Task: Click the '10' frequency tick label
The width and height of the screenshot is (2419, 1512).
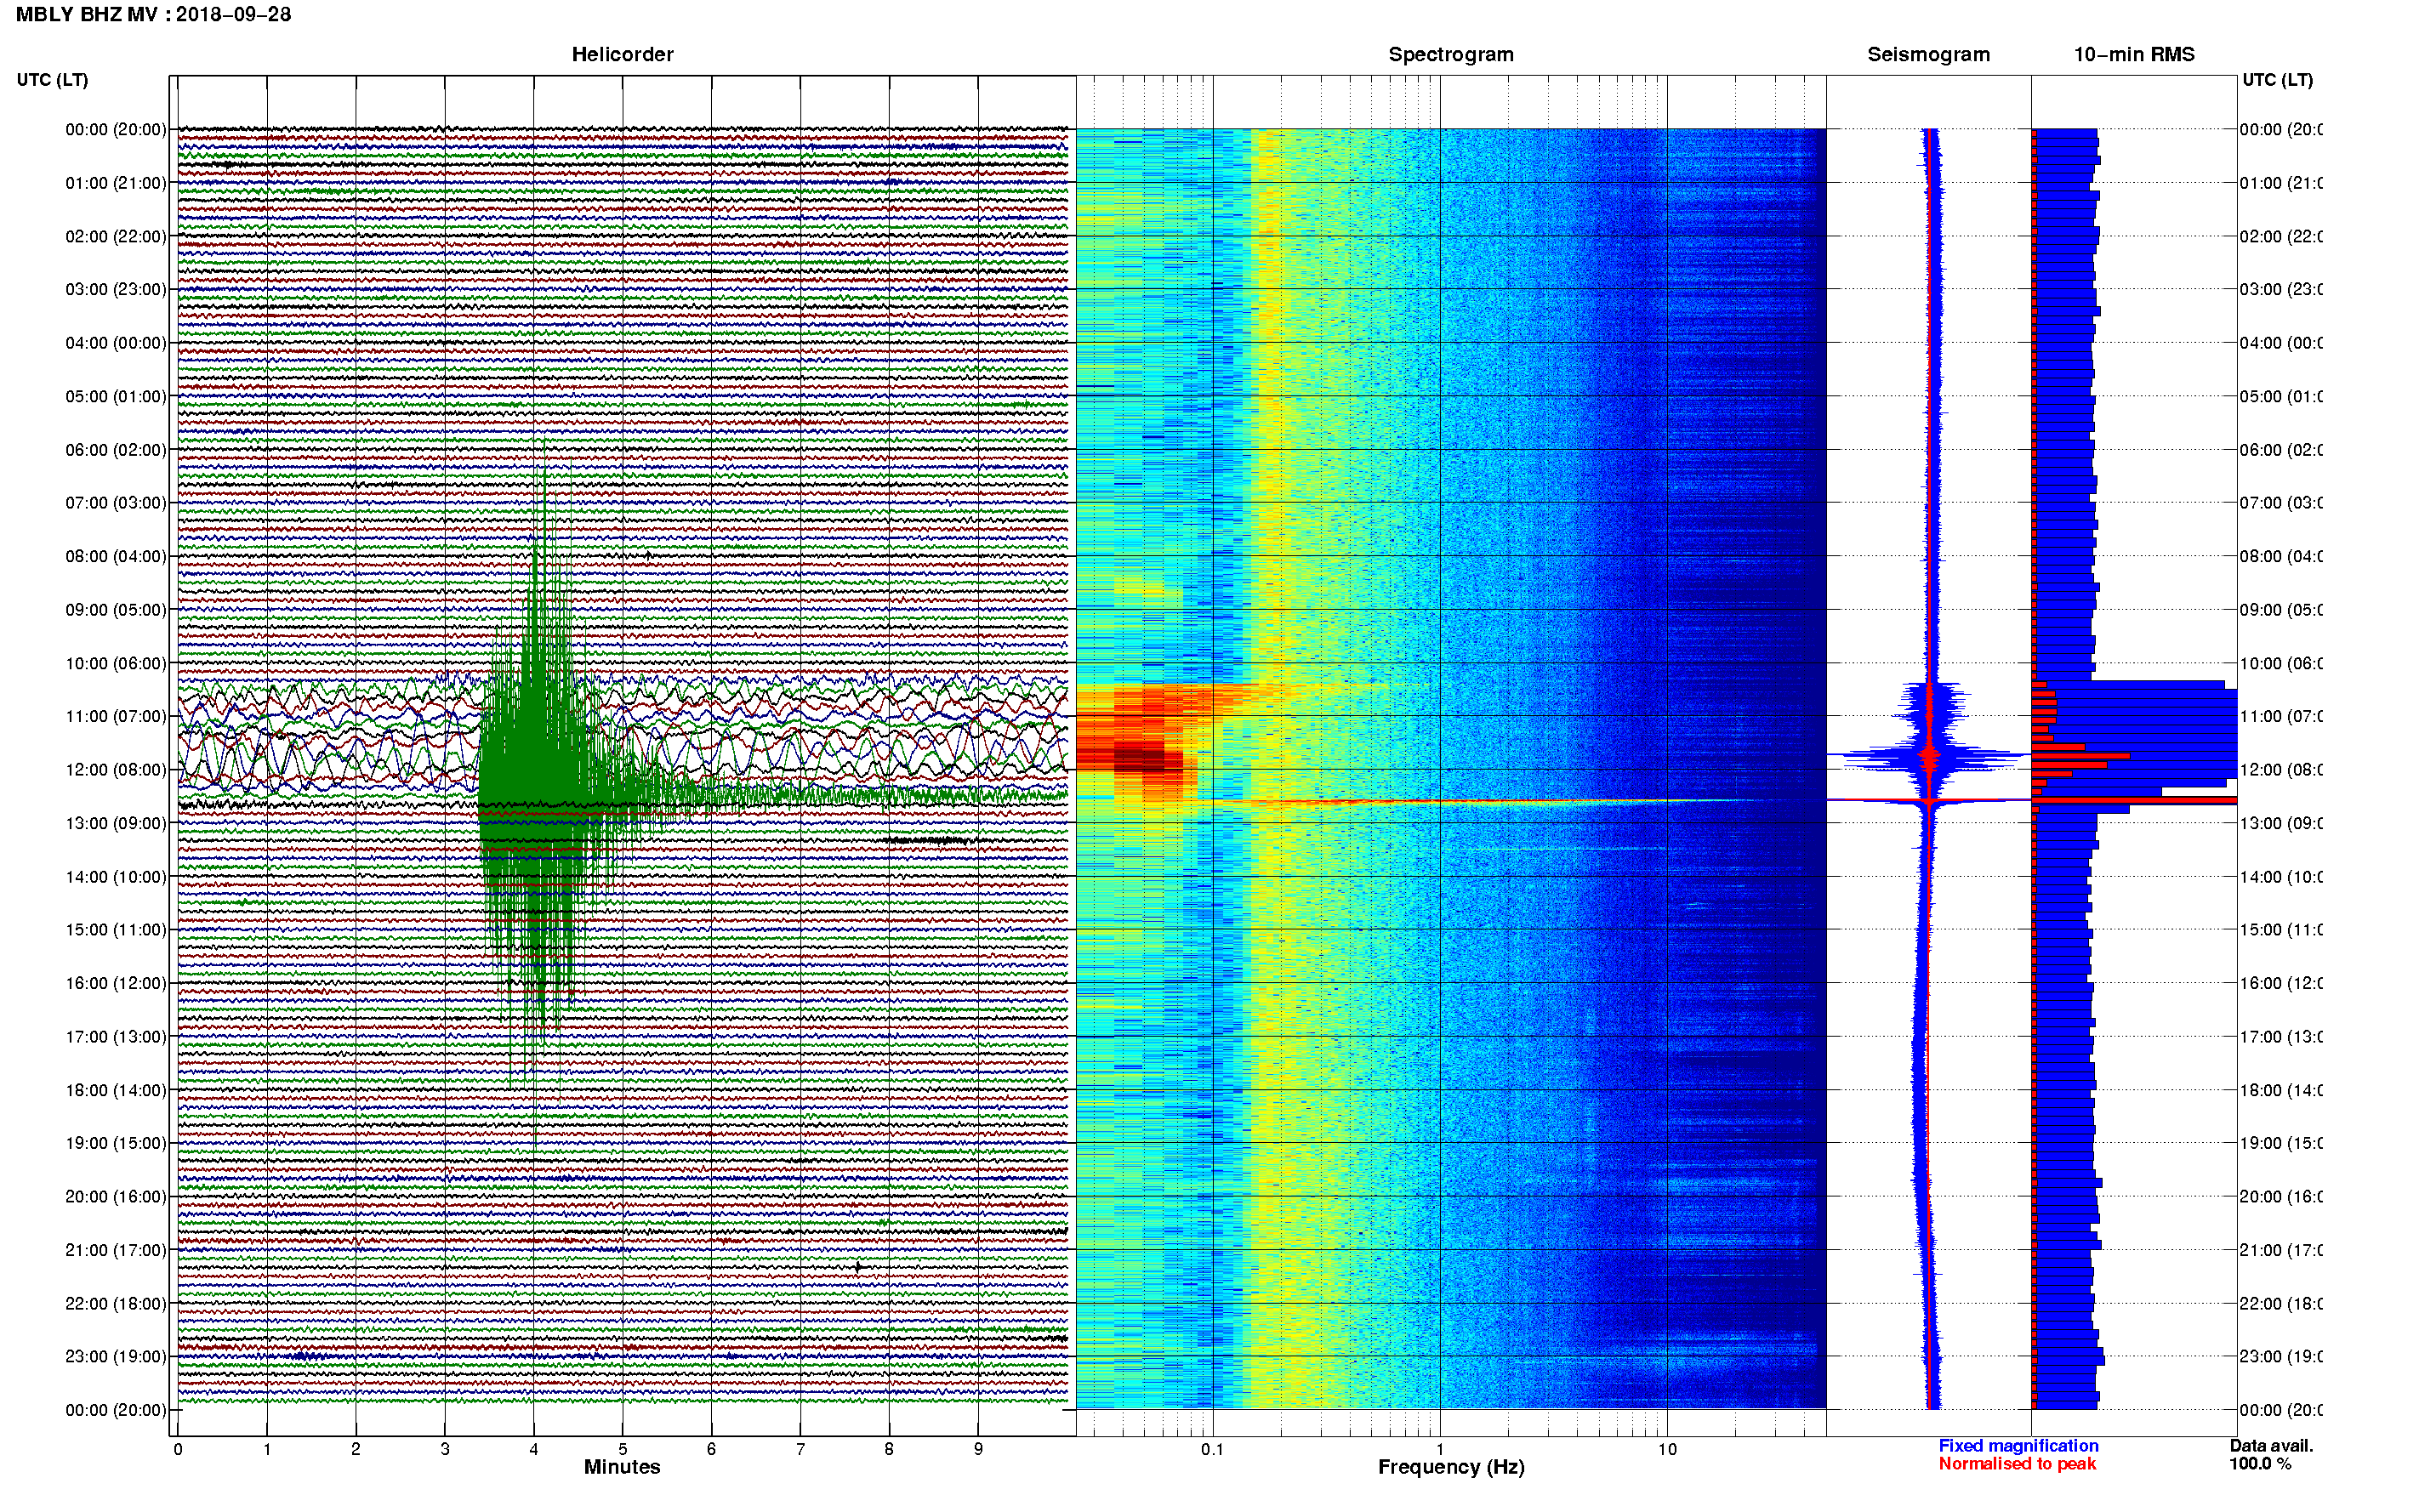Action: (x=1666, y=1449)
